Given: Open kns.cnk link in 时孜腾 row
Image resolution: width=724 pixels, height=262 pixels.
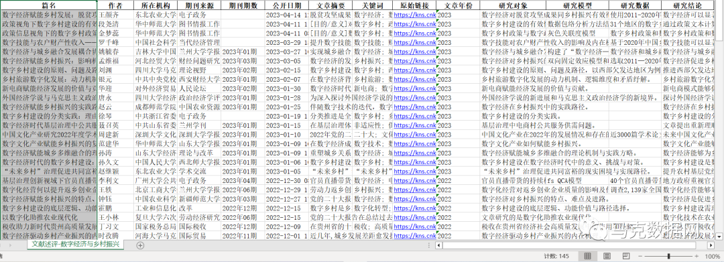Looking at the screenshot, I should (414, 236).
